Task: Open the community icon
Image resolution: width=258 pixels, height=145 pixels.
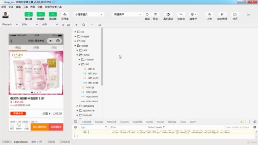Action: 235,14
